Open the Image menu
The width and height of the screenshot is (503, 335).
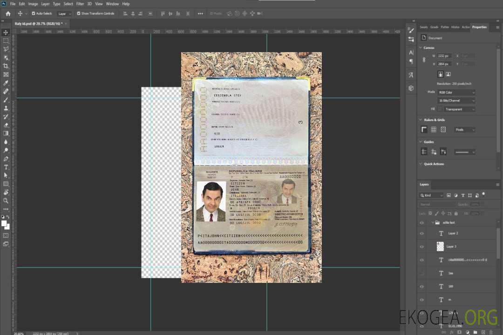tap(33, 4)
